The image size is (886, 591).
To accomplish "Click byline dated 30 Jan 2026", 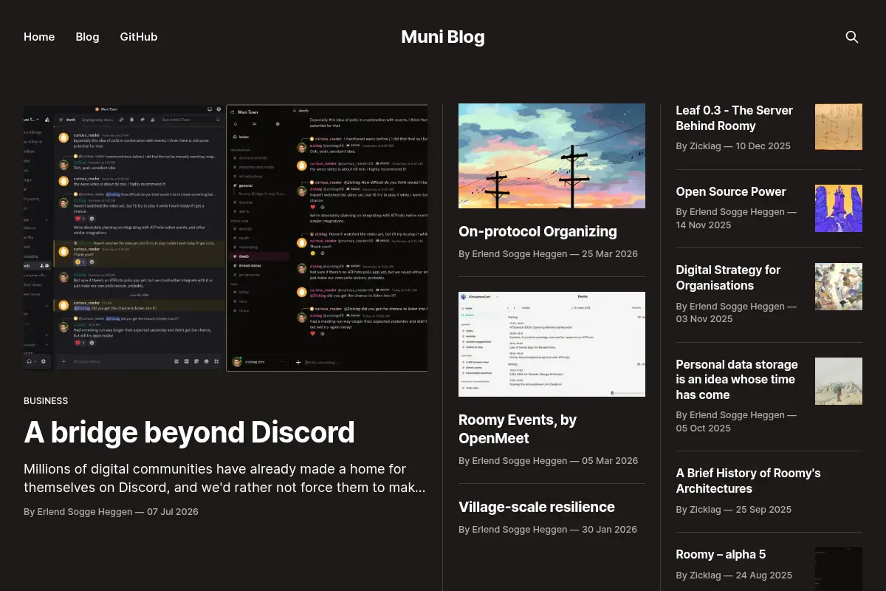I will [548, 529].
